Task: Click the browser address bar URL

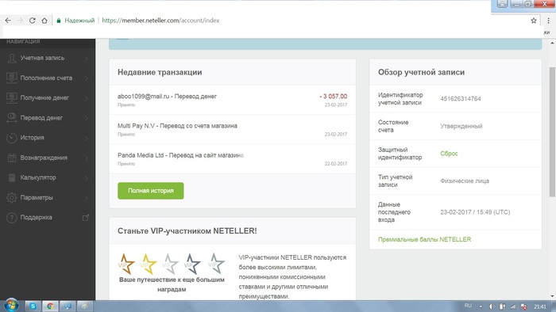Action: click(160, 21)
